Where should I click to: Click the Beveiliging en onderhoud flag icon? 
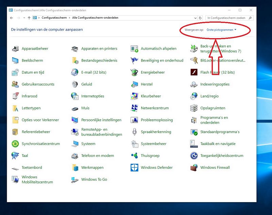click(134, 60)
